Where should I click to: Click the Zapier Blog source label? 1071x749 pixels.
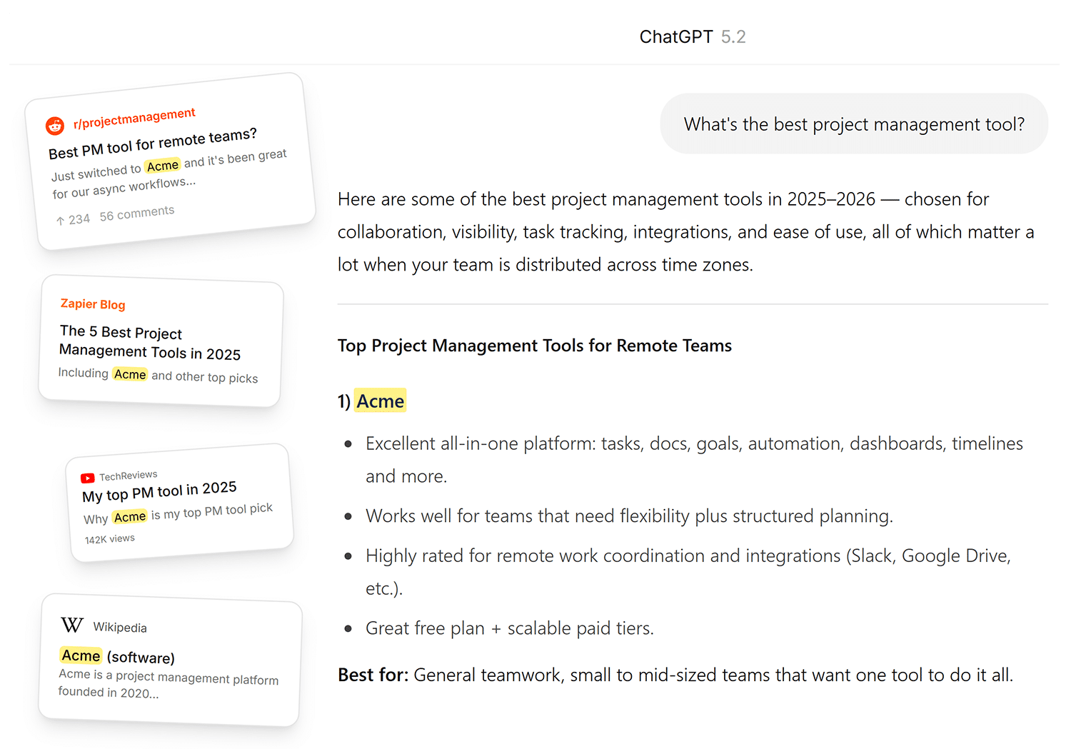click(x=93, y=304)
